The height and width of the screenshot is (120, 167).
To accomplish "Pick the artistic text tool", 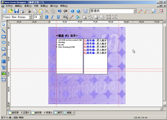I will click(x=4, y=55).
